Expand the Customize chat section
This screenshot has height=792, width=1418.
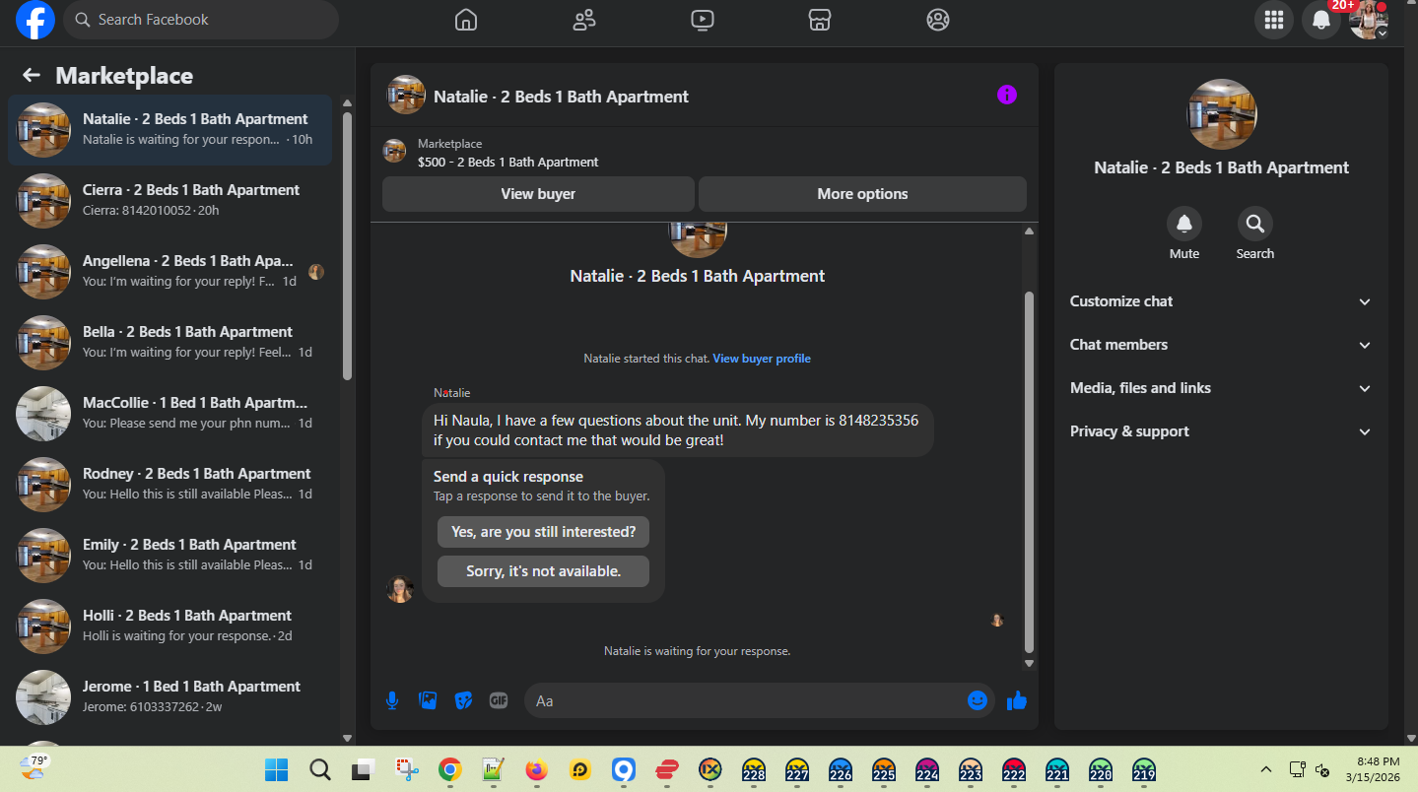tap(1221, 301)
